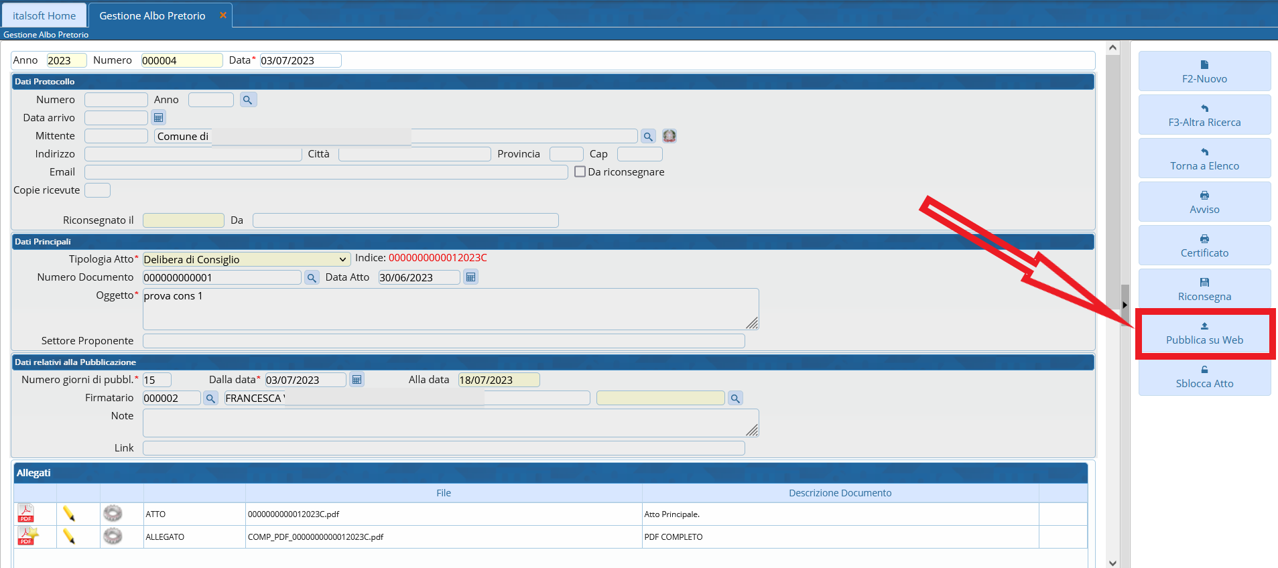Search Numero Documento with magnifier icon

(312, 278)
